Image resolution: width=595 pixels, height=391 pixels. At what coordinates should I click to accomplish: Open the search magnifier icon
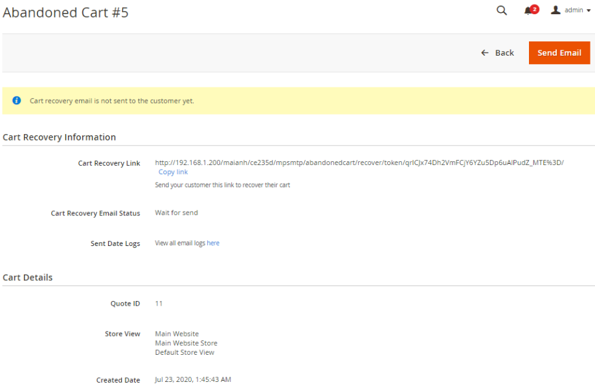(502, 10)
